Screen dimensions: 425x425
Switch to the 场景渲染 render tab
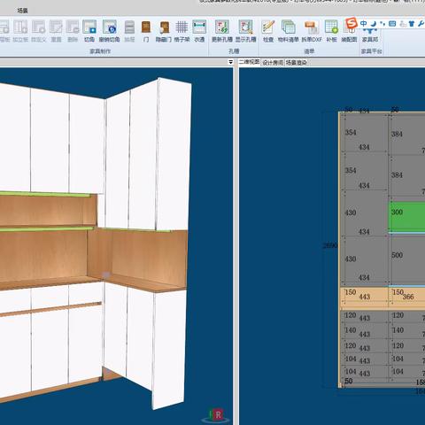pos(296,63)
